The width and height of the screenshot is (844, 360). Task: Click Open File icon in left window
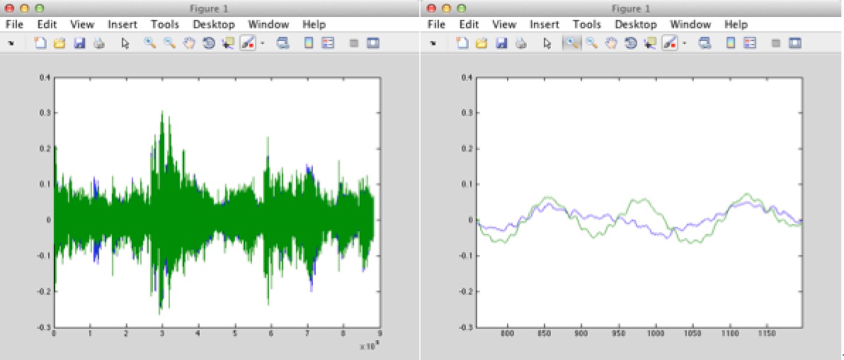pos(59,44)
